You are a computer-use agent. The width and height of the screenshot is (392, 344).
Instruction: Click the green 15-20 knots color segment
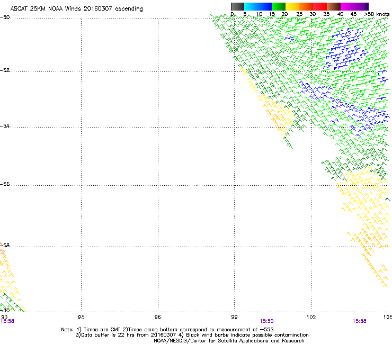point(279,6)
